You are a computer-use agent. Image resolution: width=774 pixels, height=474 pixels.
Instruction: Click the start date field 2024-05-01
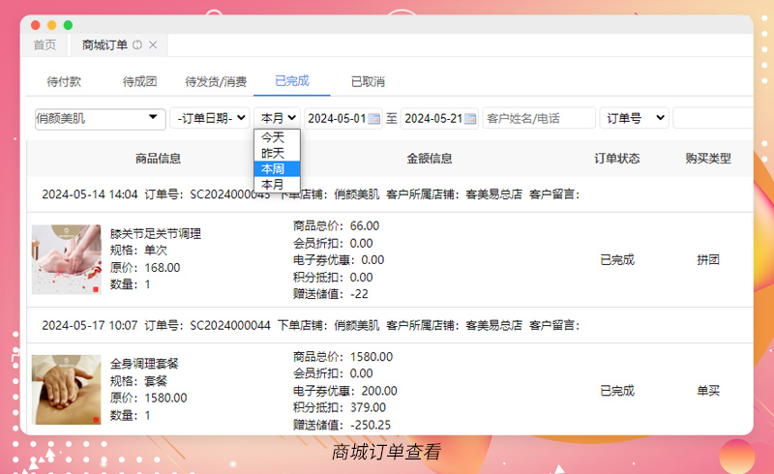(336, 118)
